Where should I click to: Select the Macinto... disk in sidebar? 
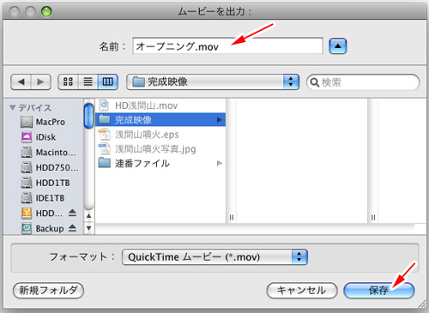coord(43,153)
